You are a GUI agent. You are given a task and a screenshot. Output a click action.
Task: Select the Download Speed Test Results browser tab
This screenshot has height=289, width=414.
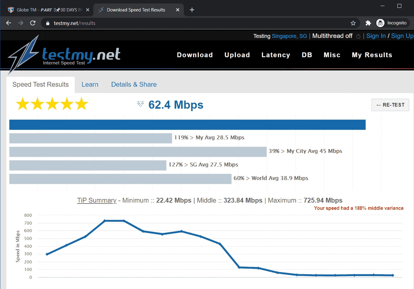pos(139,10)
